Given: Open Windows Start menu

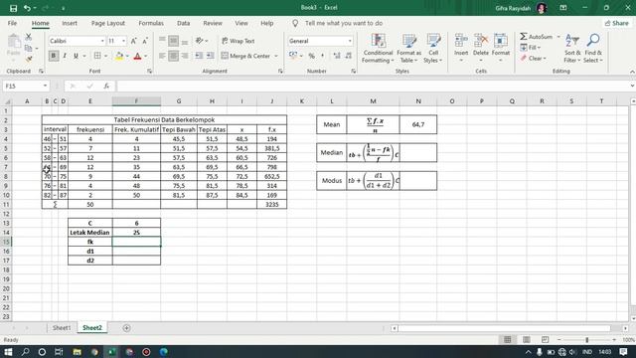Looking at the screenshot, I should [x=8, y=352].
